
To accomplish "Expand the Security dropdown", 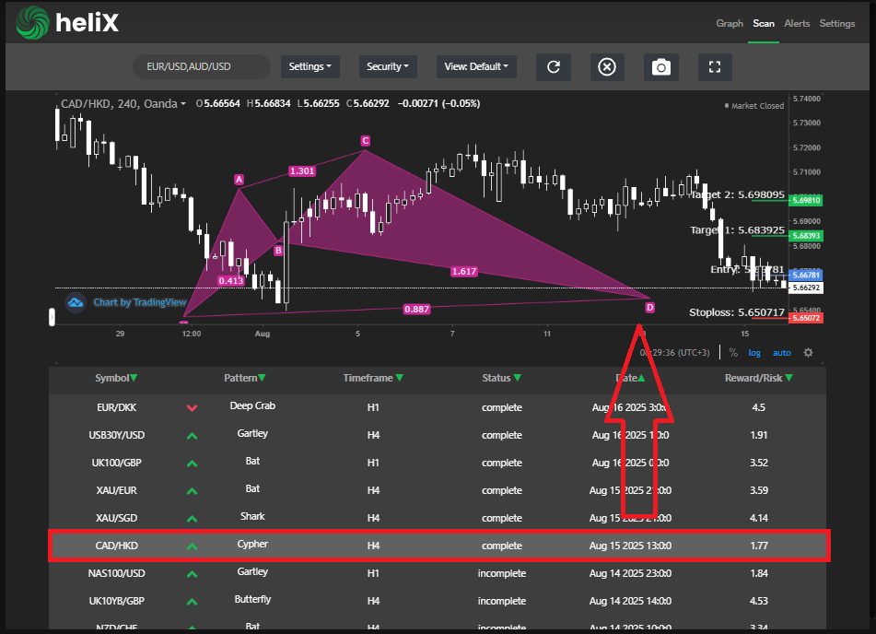I will (x=388, y=66).
